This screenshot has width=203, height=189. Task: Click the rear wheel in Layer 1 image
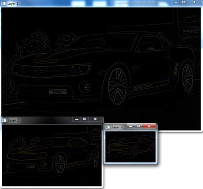click(x=188, y=79)
